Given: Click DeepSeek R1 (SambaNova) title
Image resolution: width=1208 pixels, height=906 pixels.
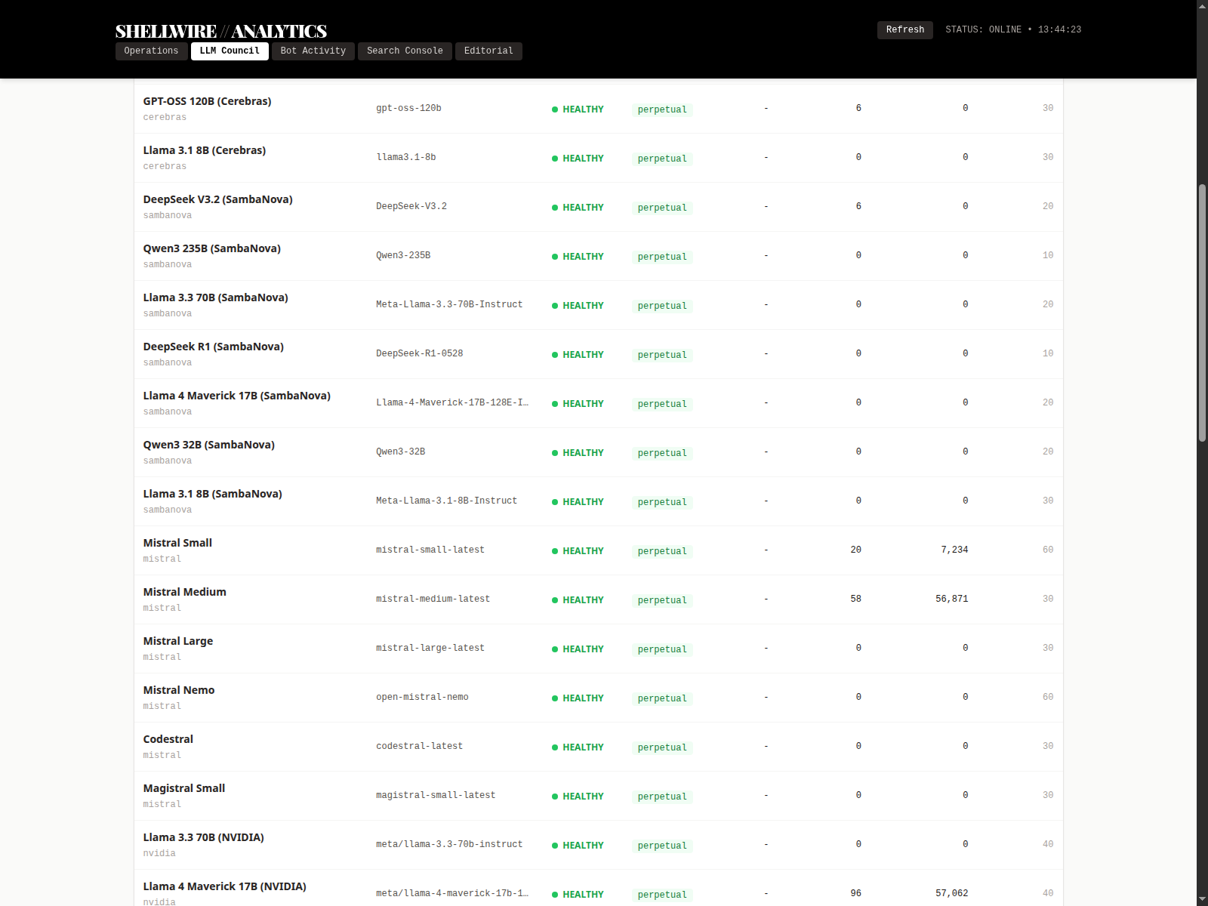Looking at the screenshot, I should point(213,347).
